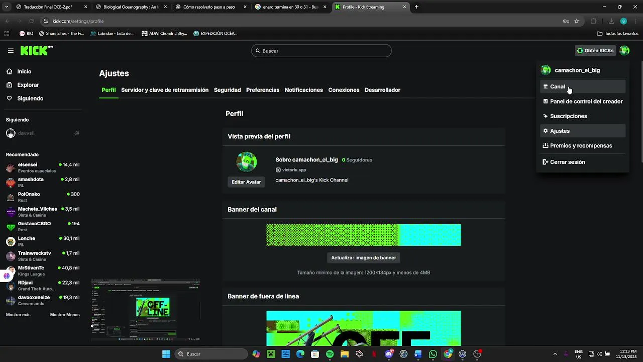Viewport: 643px width, 362px height.
Task: Open the hamburger sidebar menu
Action: [x=11, y=51]
